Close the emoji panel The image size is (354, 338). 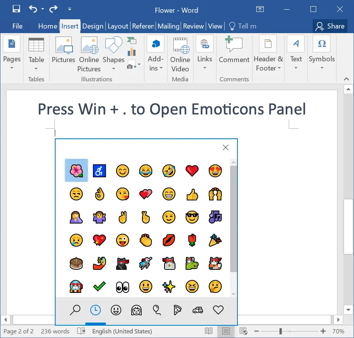(225, 148)
